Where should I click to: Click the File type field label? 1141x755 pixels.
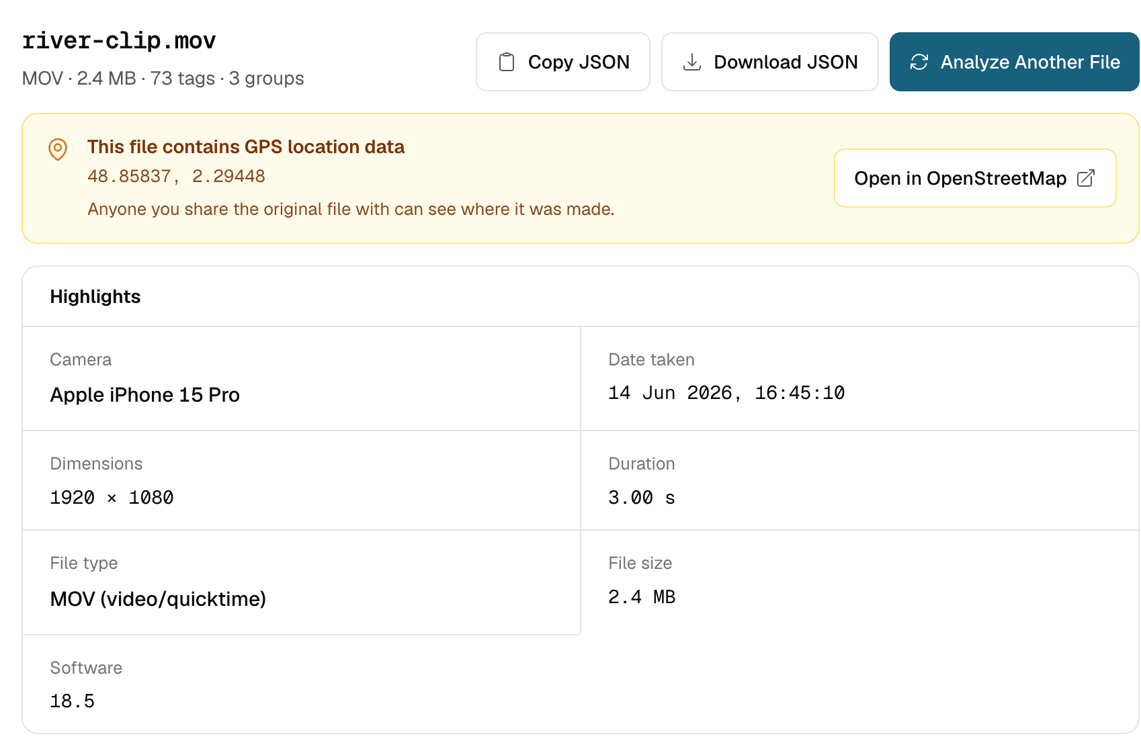pos(84,564)
